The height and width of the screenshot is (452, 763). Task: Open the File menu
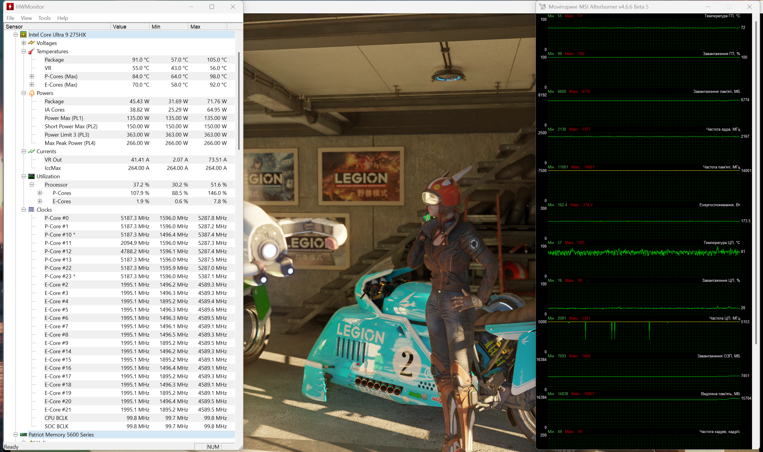[x=10, y=18]
